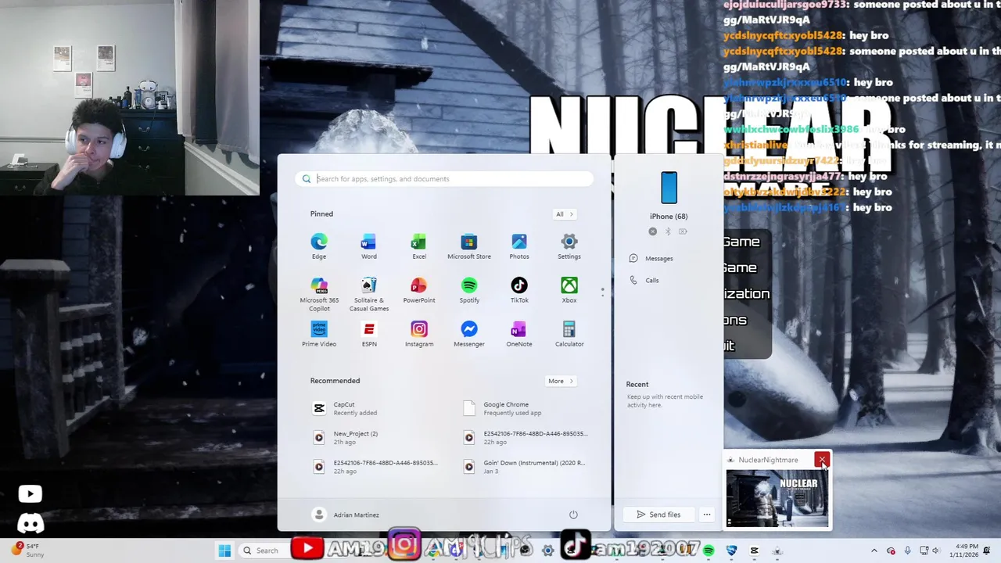Launch Solitaire & Casual Games

pos(369,294)
